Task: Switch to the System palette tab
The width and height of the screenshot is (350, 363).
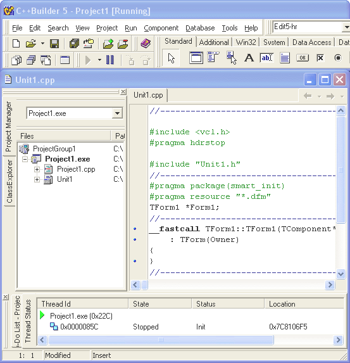Action: pyautogui.click(x=274, y=42)
